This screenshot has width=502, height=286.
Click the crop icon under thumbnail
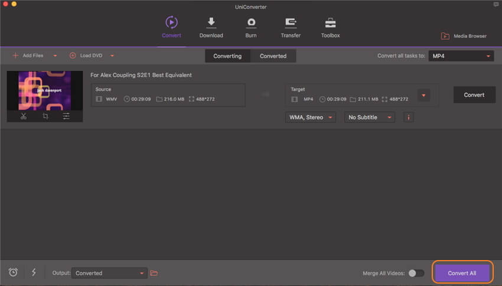point(45,116)
